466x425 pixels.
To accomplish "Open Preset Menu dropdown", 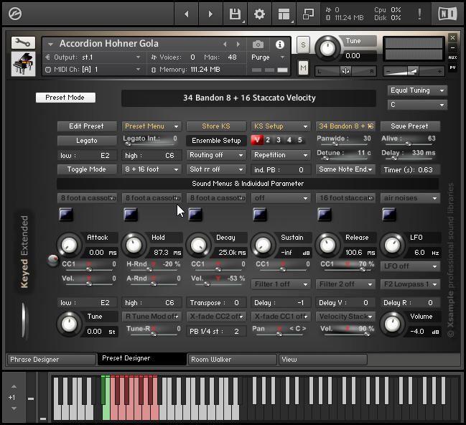I will (x=152, y=126).
